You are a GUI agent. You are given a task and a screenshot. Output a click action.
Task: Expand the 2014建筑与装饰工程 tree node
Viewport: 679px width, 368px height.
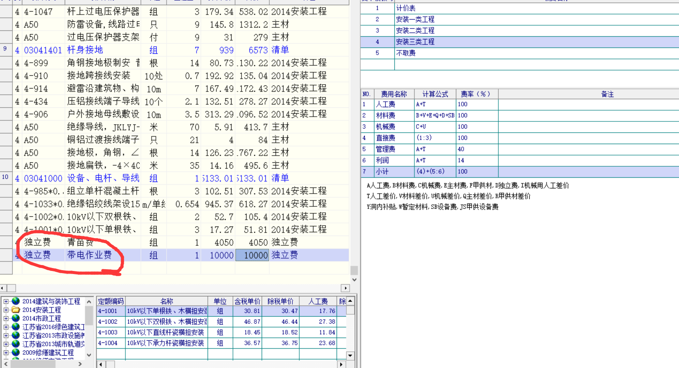point(6,301)
